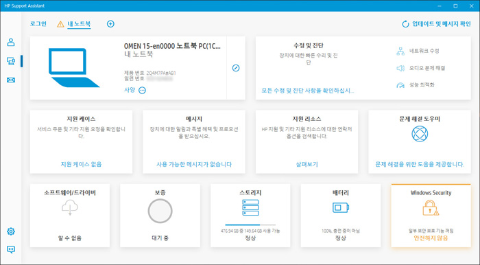The height and width of the screenshot is (265, 480).
Task: Click the warning triangle next to 내 노트북
Action: (60, 24)
